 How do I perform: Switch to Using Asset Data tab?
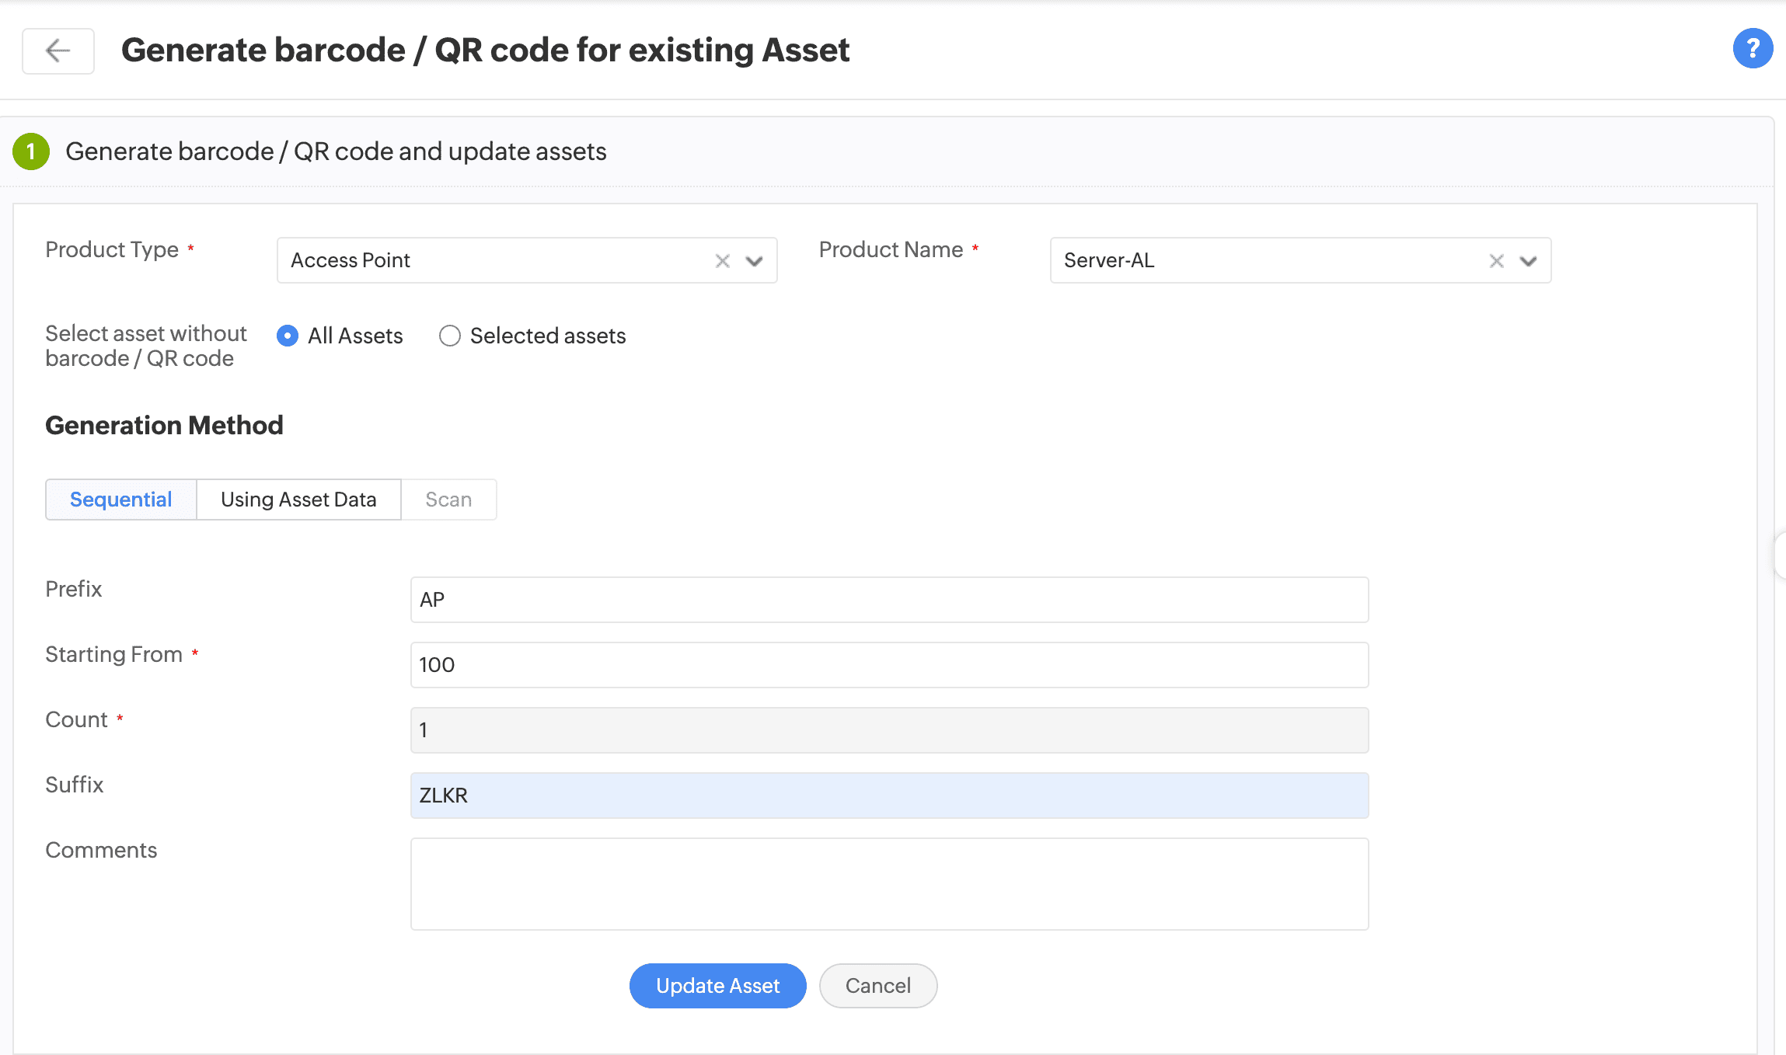(x=298, y=500)
